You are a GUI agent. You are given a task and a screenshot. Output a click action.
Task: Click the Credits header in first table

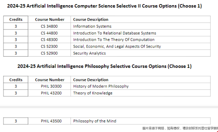(x=16, y=19)
